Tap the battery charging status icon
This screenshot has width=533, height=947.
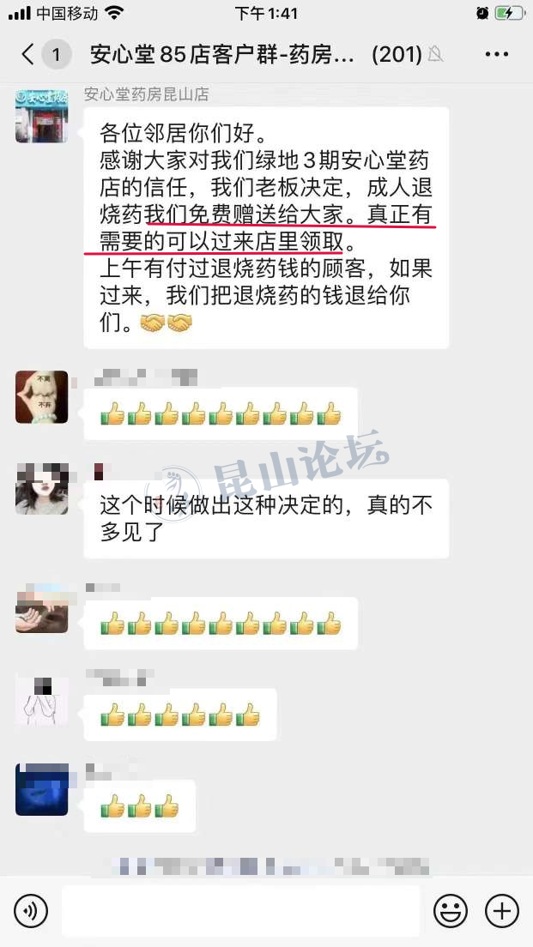[511, 13]
